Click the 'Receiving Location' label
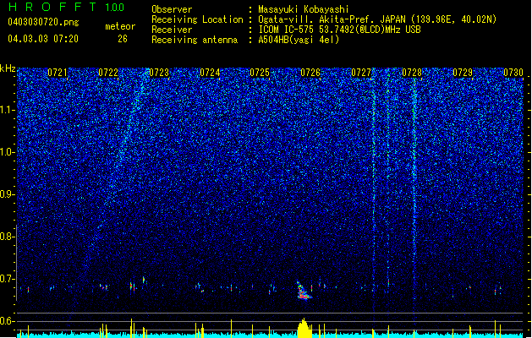The height and width of the screenshot is (338, 532). [197, 19]
